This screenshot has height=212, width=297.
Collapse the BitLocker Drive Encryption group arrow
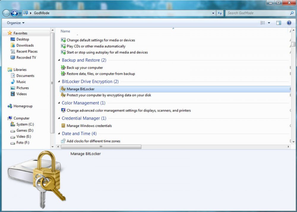click(x=59, y=81)
